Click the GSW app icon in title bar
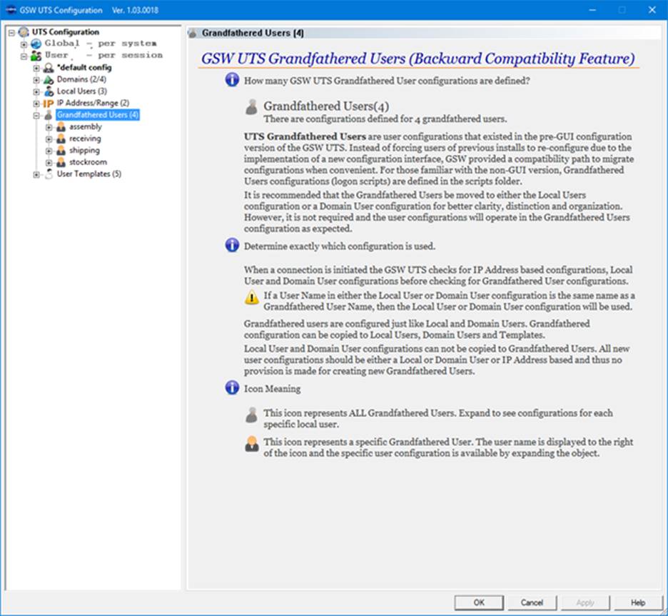Image resolution: width=668 pixels, height=616 pixels. click(11, 10)
